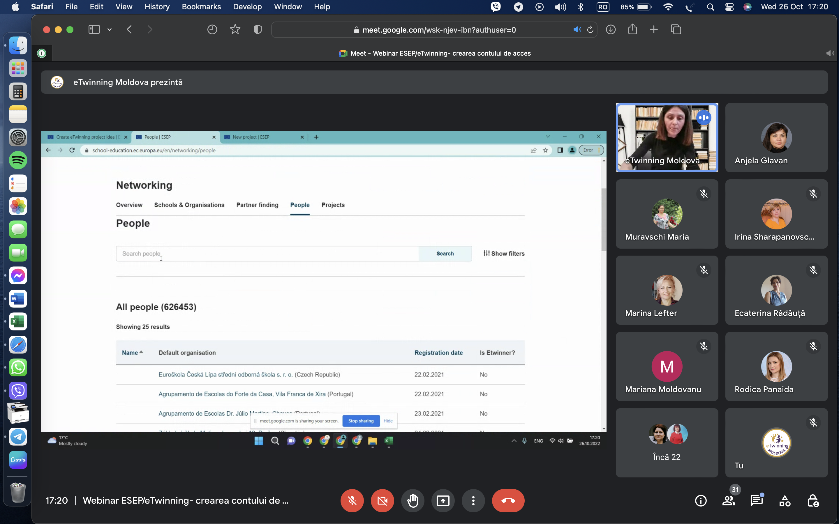Open the chat panel icon

[x=757, y=501]
